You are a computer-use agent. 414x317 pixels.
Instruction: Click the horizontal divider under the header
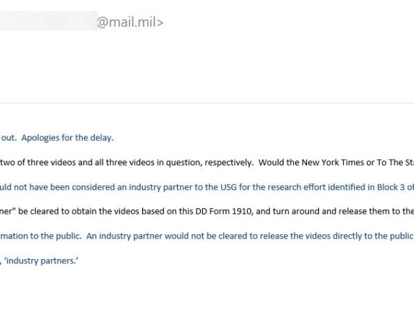tap(207, 103)
